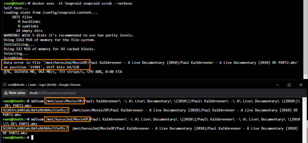The height and width of the screenshot is (143, 308).
Task: Click the scroll-down arrow of upper terminal
Action: click(x=306, y=77)
